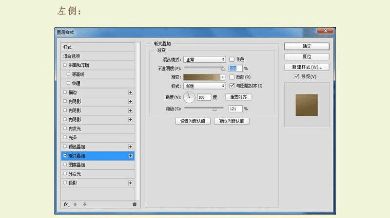Click the trash delete effect icon
390x218 pixels.
[135, 204]
